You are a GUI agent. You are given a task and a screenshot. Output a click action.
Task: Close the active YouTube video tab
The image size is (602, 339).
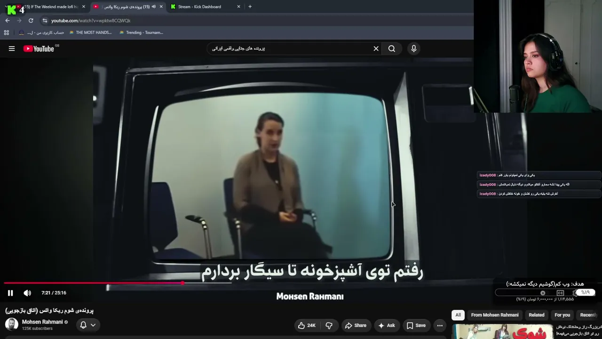coord(161,7)
